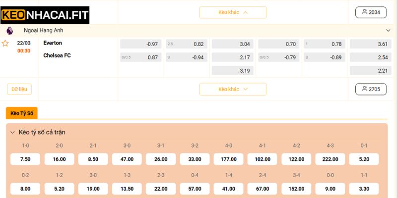Choose 4-3 score odds 222.00

(330, 159)
